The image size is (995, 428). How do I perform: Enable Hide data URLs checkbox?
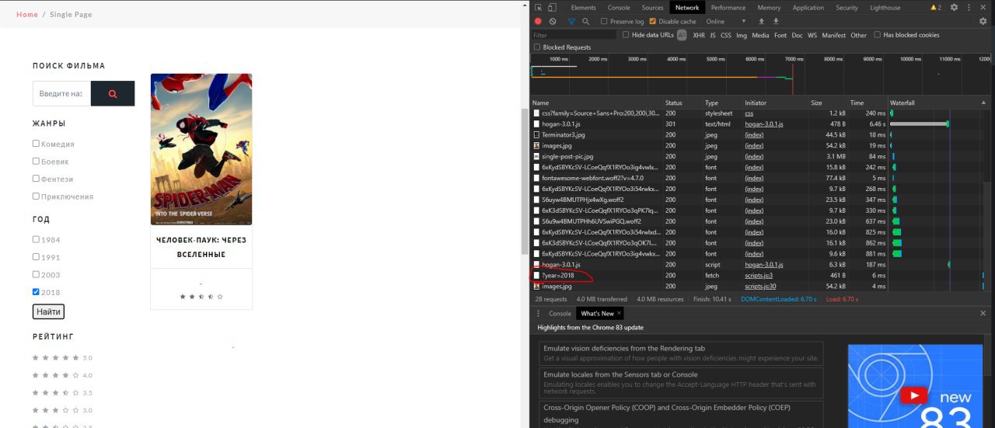coord(626,35)
